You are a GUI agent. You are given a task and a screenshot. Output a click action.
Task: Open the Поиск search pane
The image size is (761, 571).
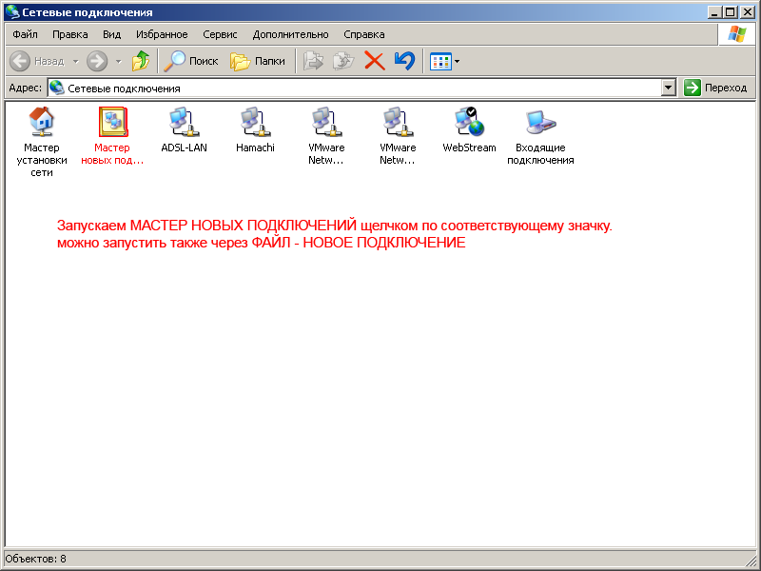(191, 61)
